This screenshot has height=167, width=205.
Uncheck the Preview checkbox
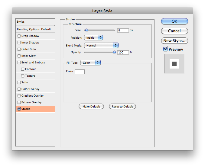pyautogui.click(x=165, y=49)
